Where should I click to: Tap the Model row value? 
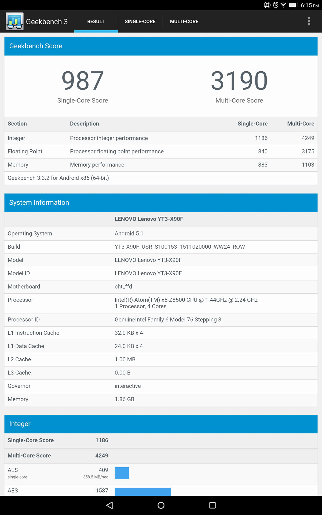148,260
